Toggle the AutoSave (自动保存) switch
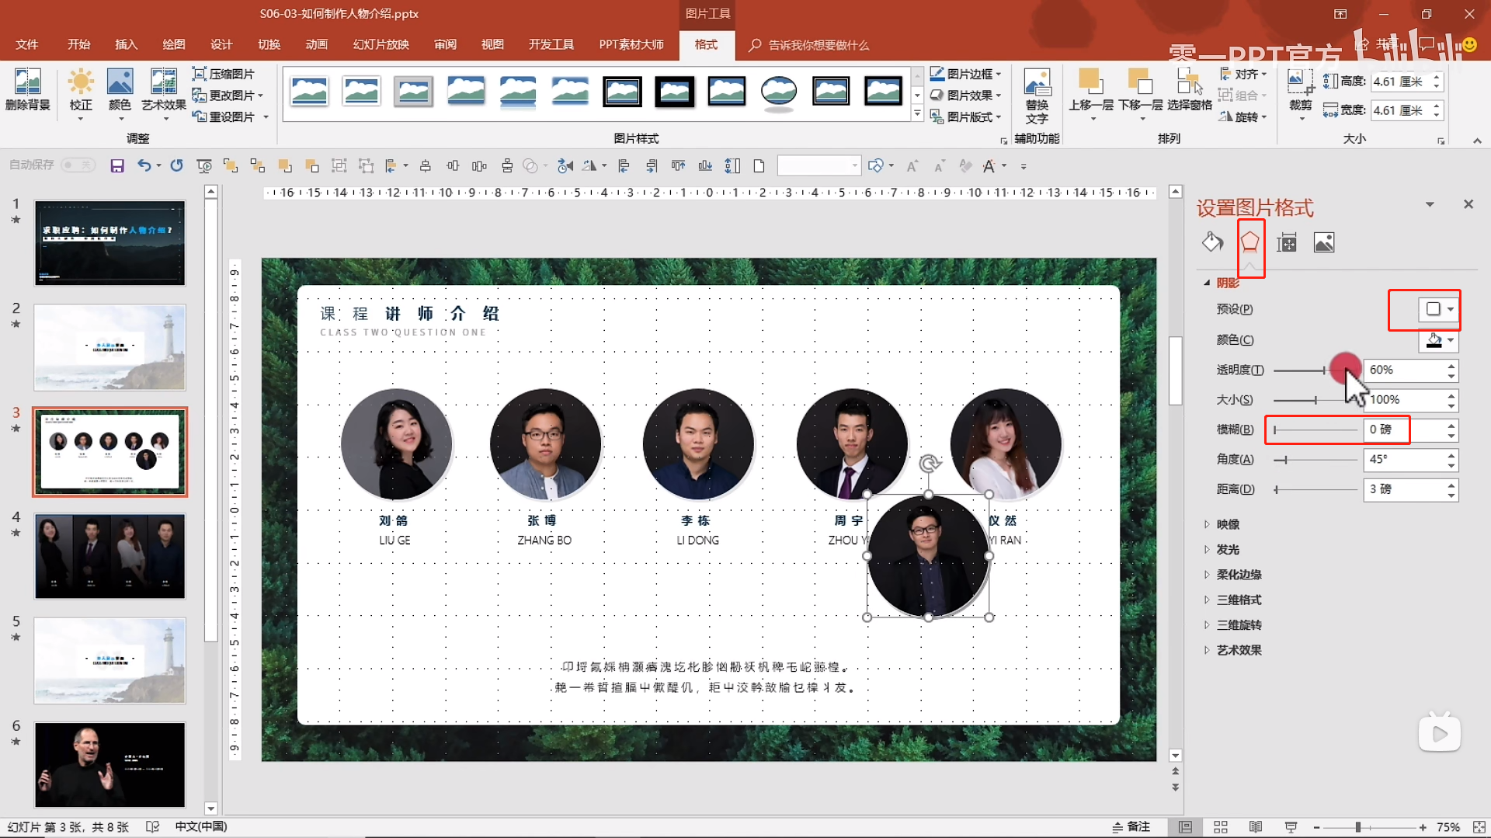This screenshot has height=838, width=1491. (x=78, y=165)
